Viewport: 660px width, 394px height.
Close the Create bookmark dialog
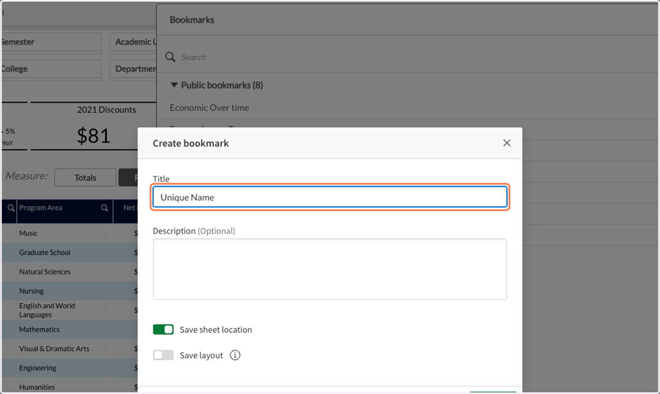tap(507, 143)
